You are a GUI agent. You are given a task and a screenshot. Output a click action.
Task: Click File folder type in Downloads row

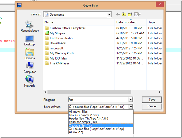point(155,43)
